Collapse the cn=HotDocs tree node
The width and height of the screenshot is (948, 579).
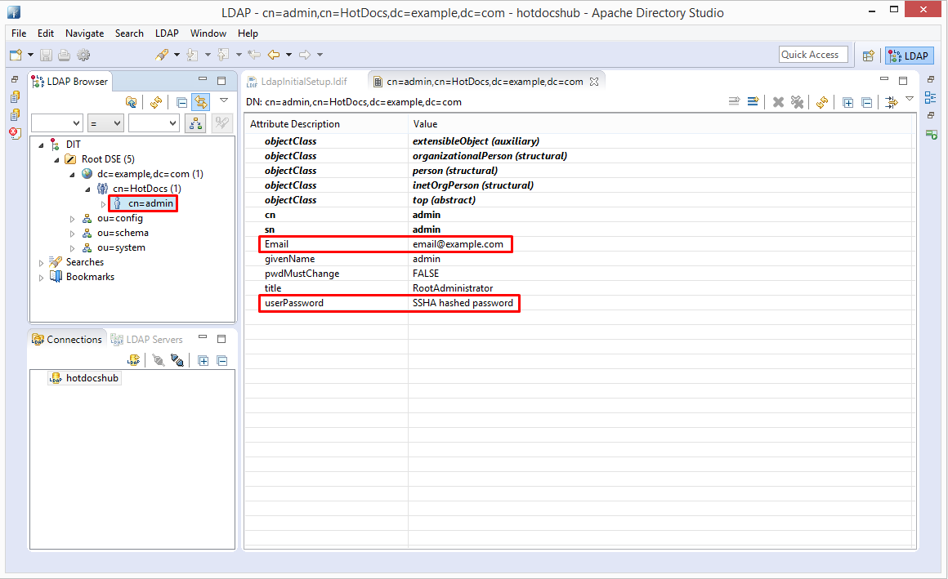click(x=88, y=189)
